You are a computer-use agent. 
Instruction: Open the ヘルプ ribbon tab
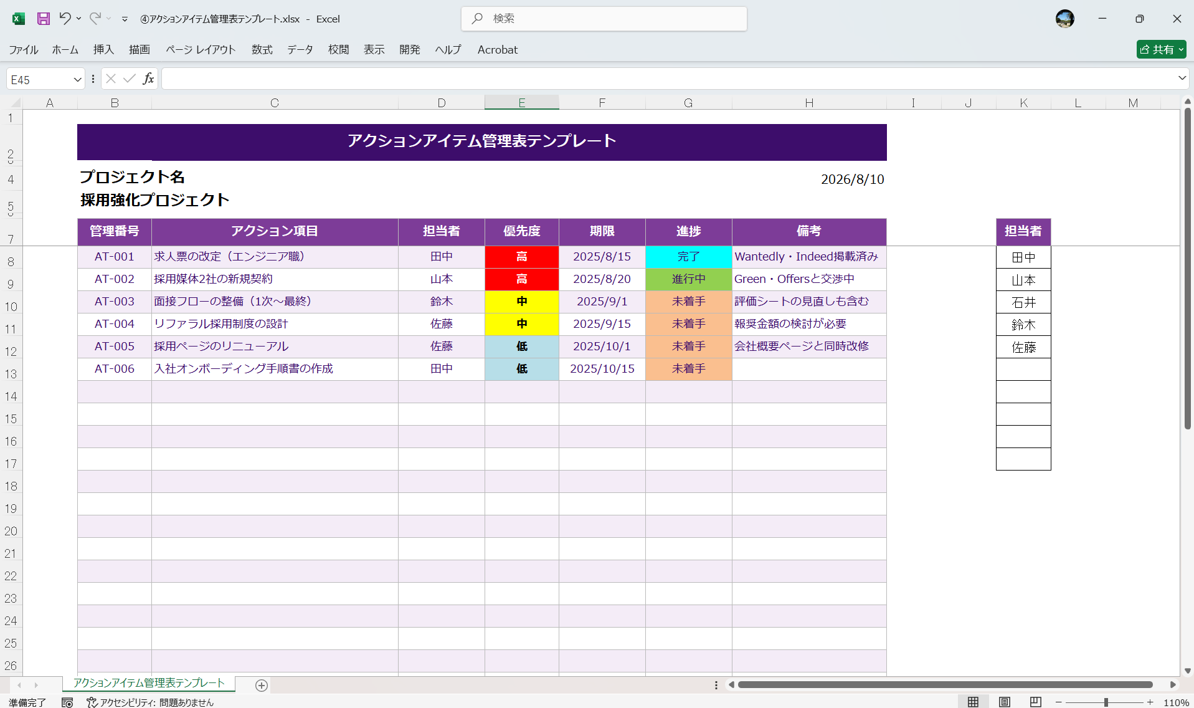click(448, 50)
